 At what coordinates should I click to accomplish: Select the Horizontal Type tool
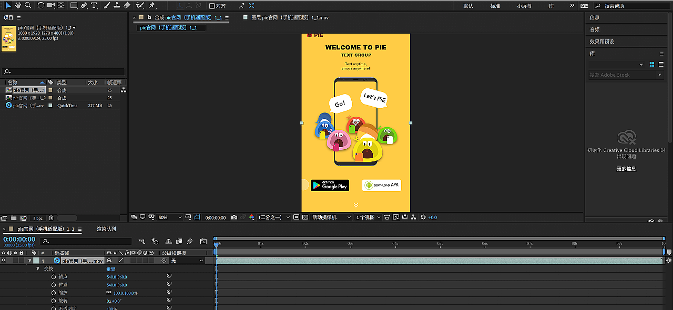tap(94, 5)
